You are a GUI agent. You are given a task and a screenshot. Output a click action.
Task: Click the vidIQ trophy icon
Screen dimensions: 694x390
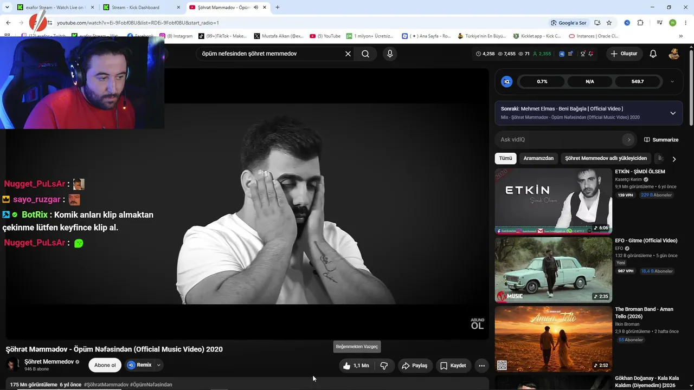coord(583,54)
